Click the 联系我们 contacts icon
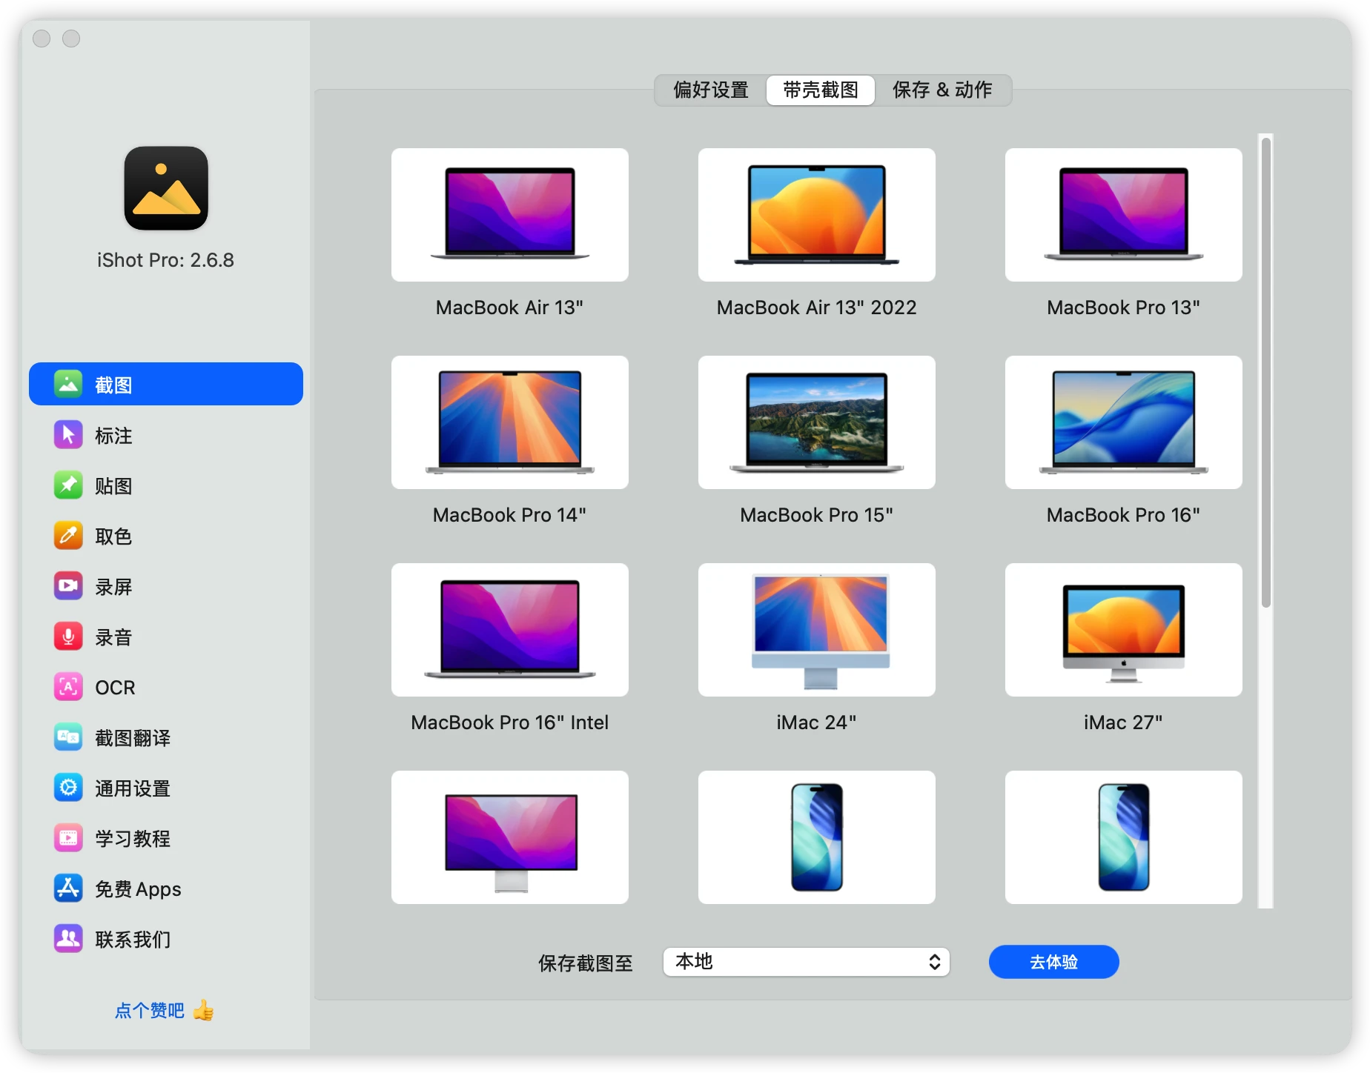The image size is (1370, 1073). pos(68,938)
